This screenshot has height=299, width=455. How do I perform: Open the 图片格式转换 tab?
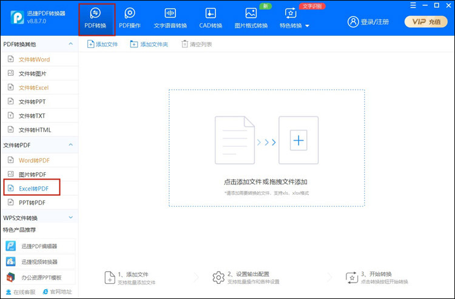pos(251,19)
